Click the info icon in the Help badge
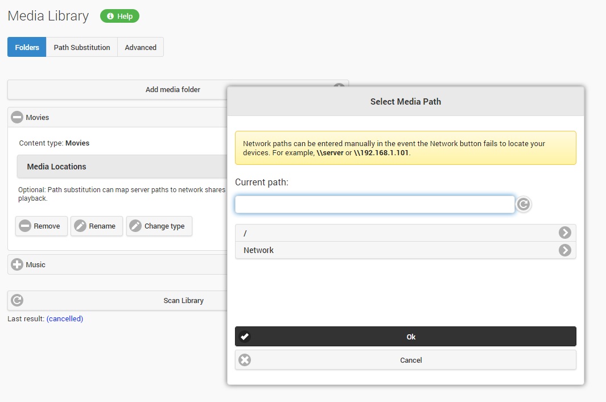This screenshot has width=606, height=402. tap(110, 16)
